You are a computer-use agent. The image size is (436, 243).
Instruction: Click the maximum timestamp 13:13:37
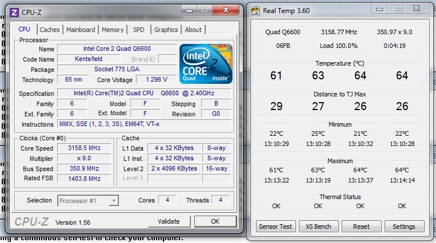(x=361, y=180)
